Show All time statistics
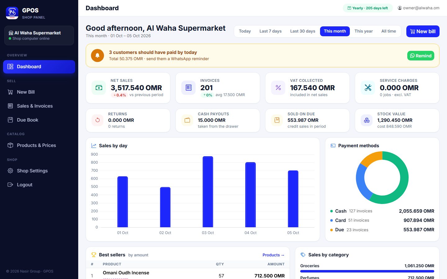Screen dimensions: 447x279 pos(389,31)
